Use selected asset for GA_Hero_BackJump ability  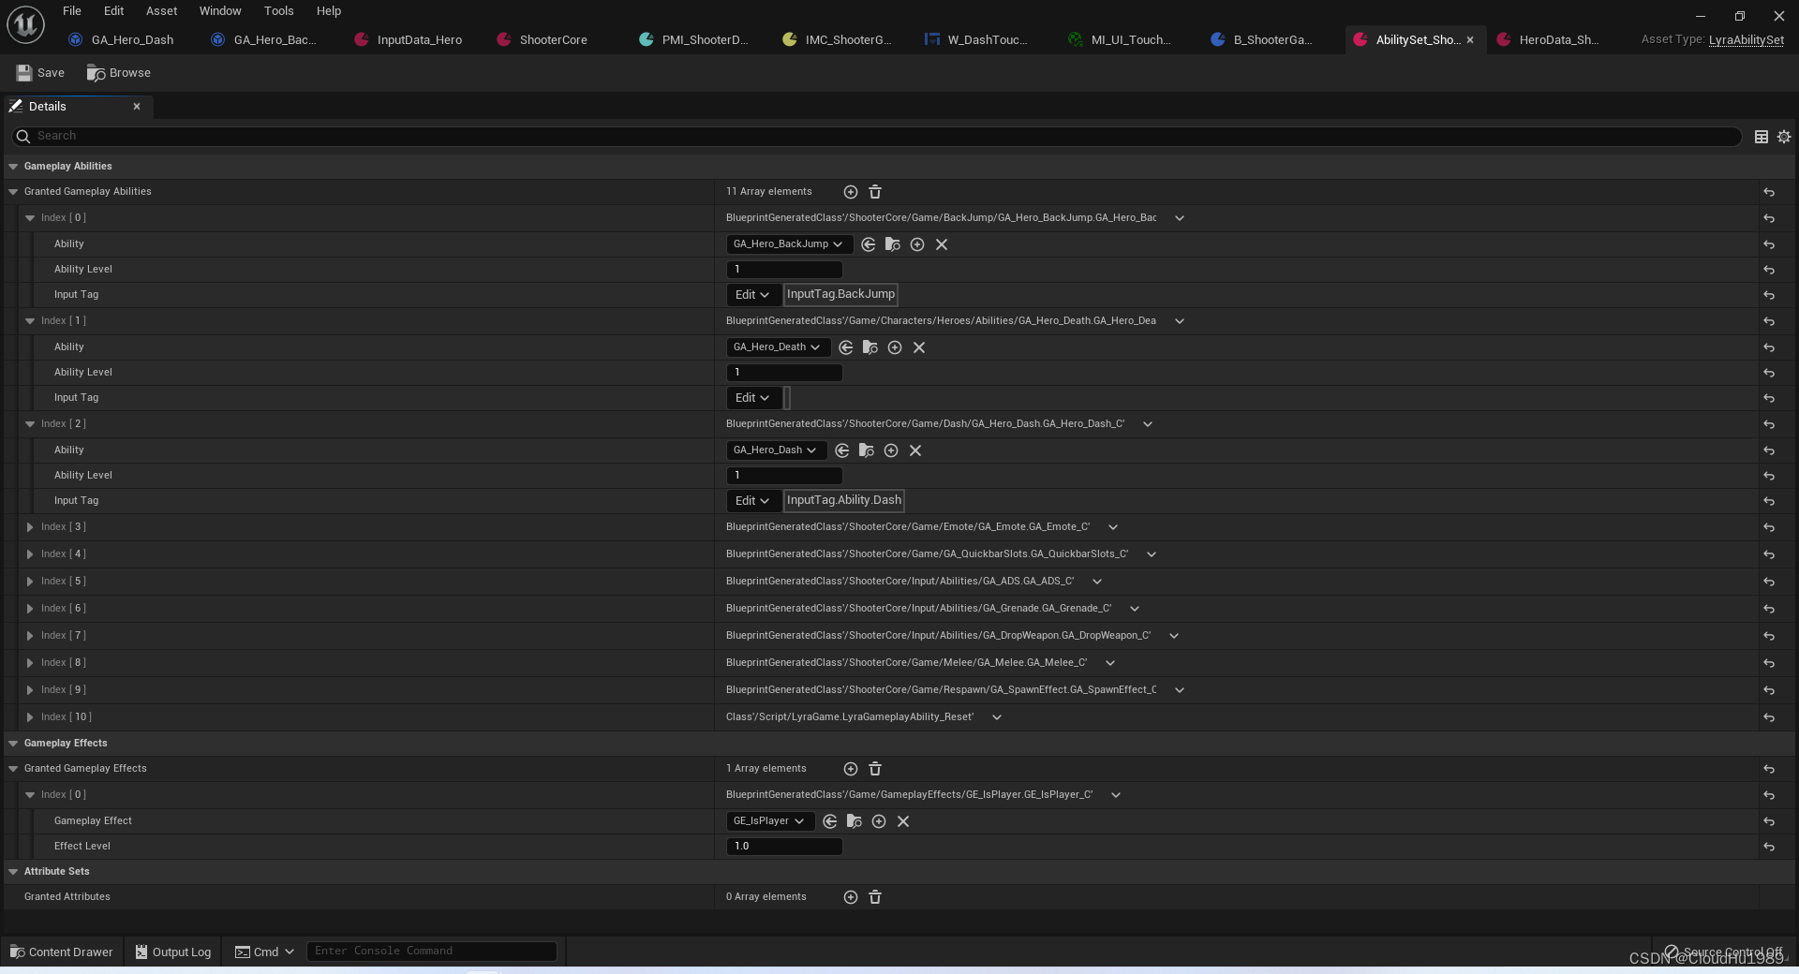[x=869, y=244]
